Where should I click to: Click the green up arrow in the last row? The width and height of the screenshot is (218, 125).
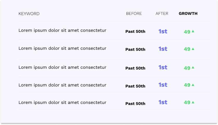[193, 102]
